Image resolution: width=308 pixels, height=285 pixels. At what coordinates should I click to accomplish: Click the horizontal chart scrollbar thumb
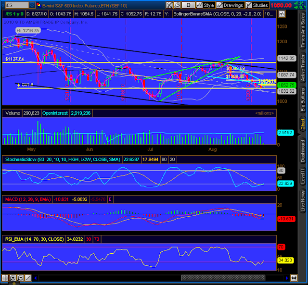(x=223, y=278)
